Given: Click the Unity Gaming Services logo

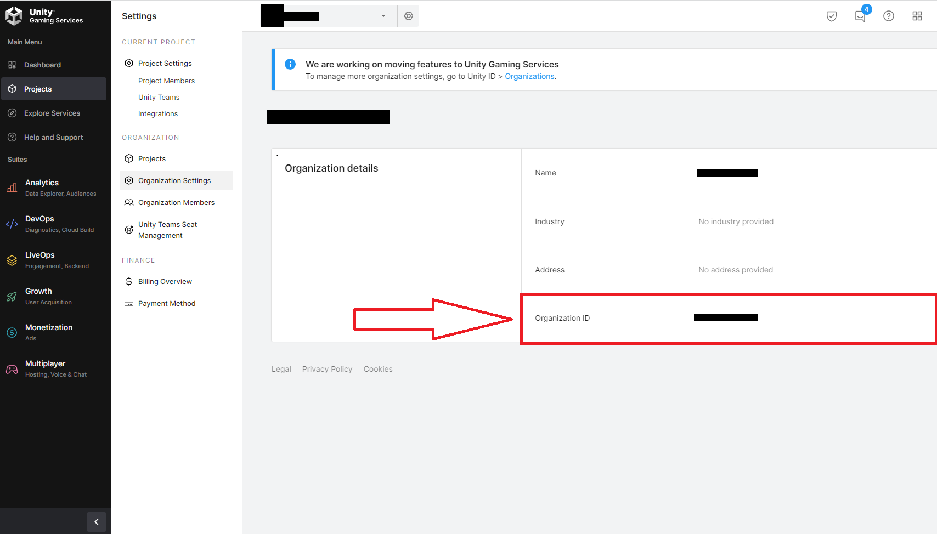Looking at the screenshot, I should pyautogui.click(x=44, y=16).
